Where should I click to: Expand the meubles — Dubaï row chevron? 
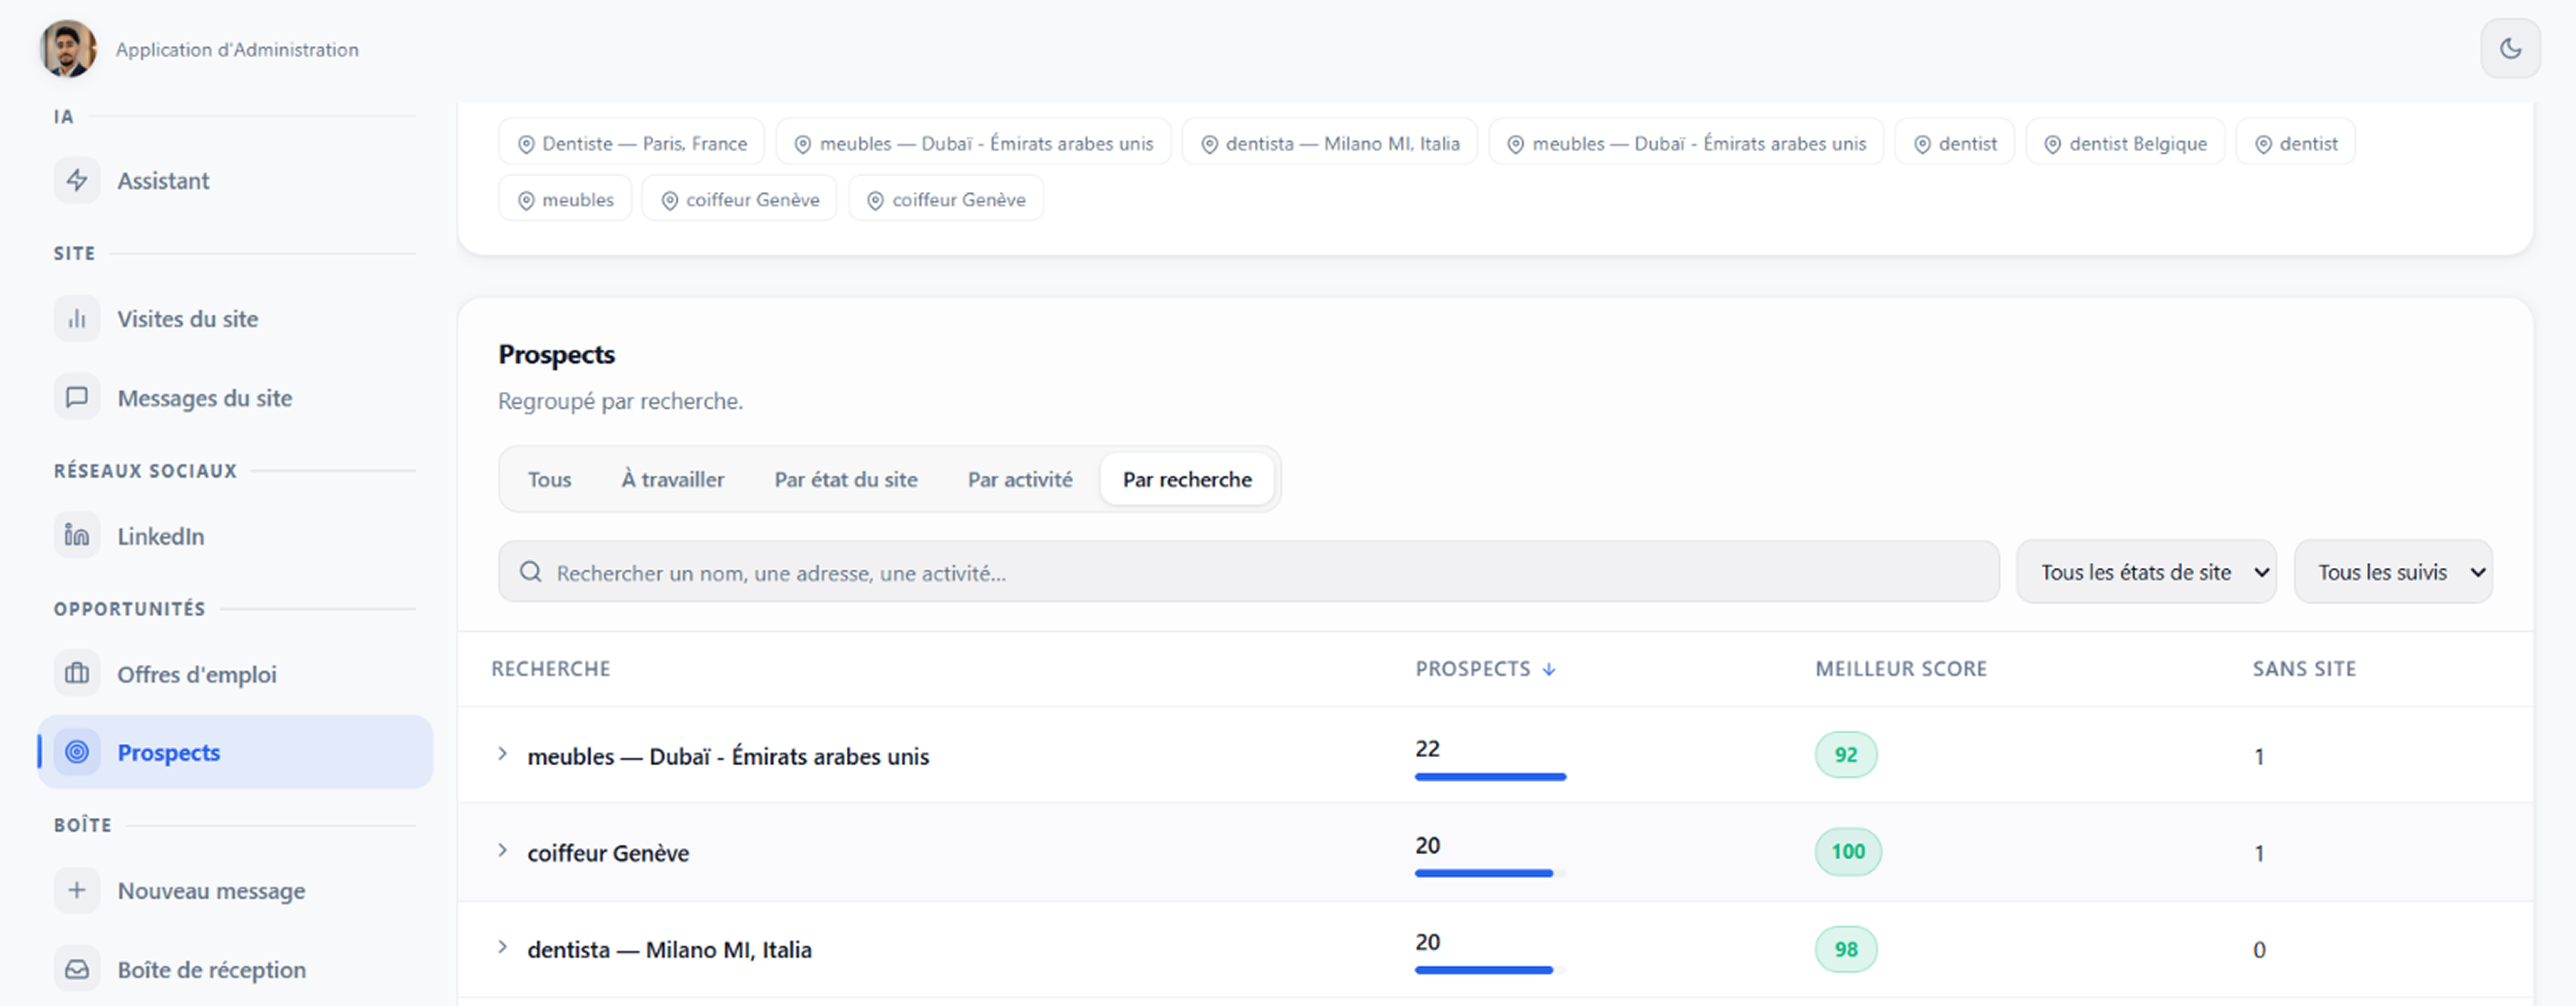tap(503, 754)
